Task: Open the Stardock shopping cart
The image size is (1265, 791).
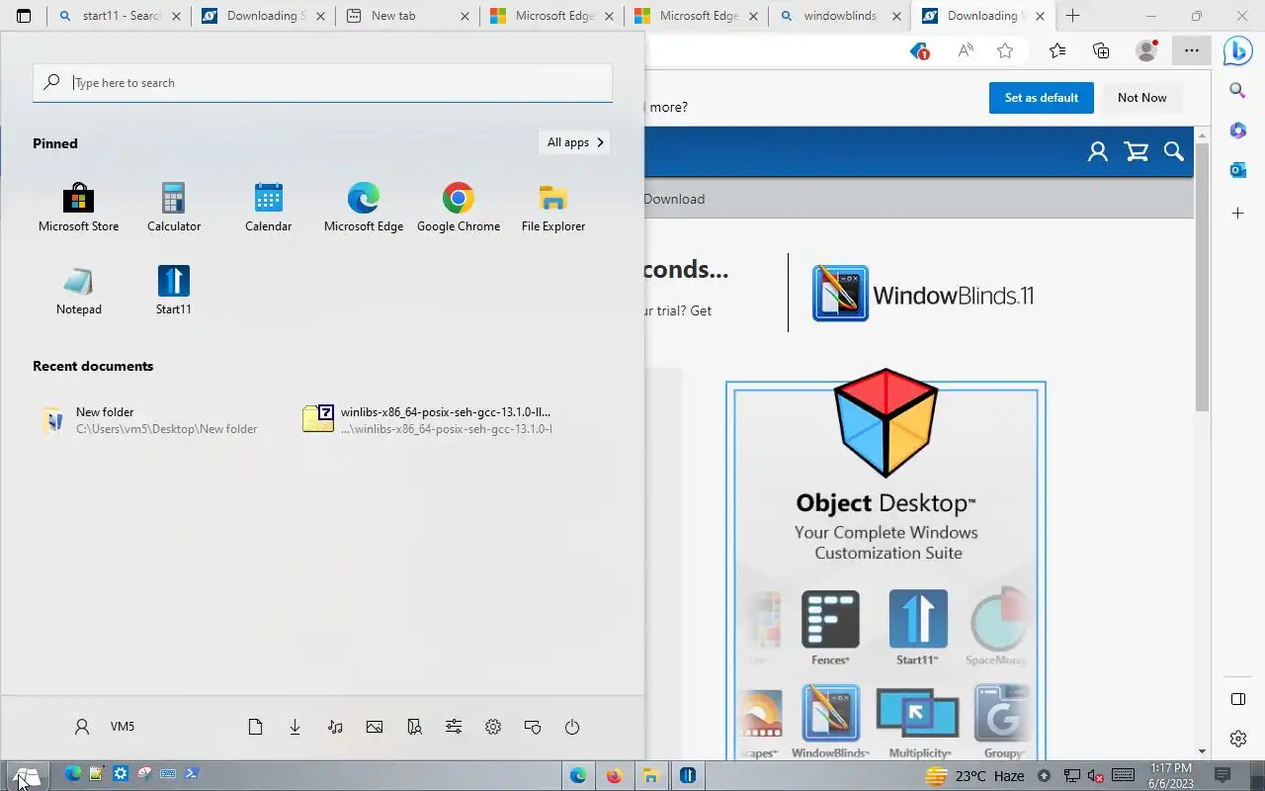Action: 1137,151
